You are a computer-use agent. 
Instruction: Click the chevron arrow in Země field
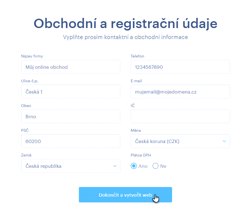[x=115, y=166]
